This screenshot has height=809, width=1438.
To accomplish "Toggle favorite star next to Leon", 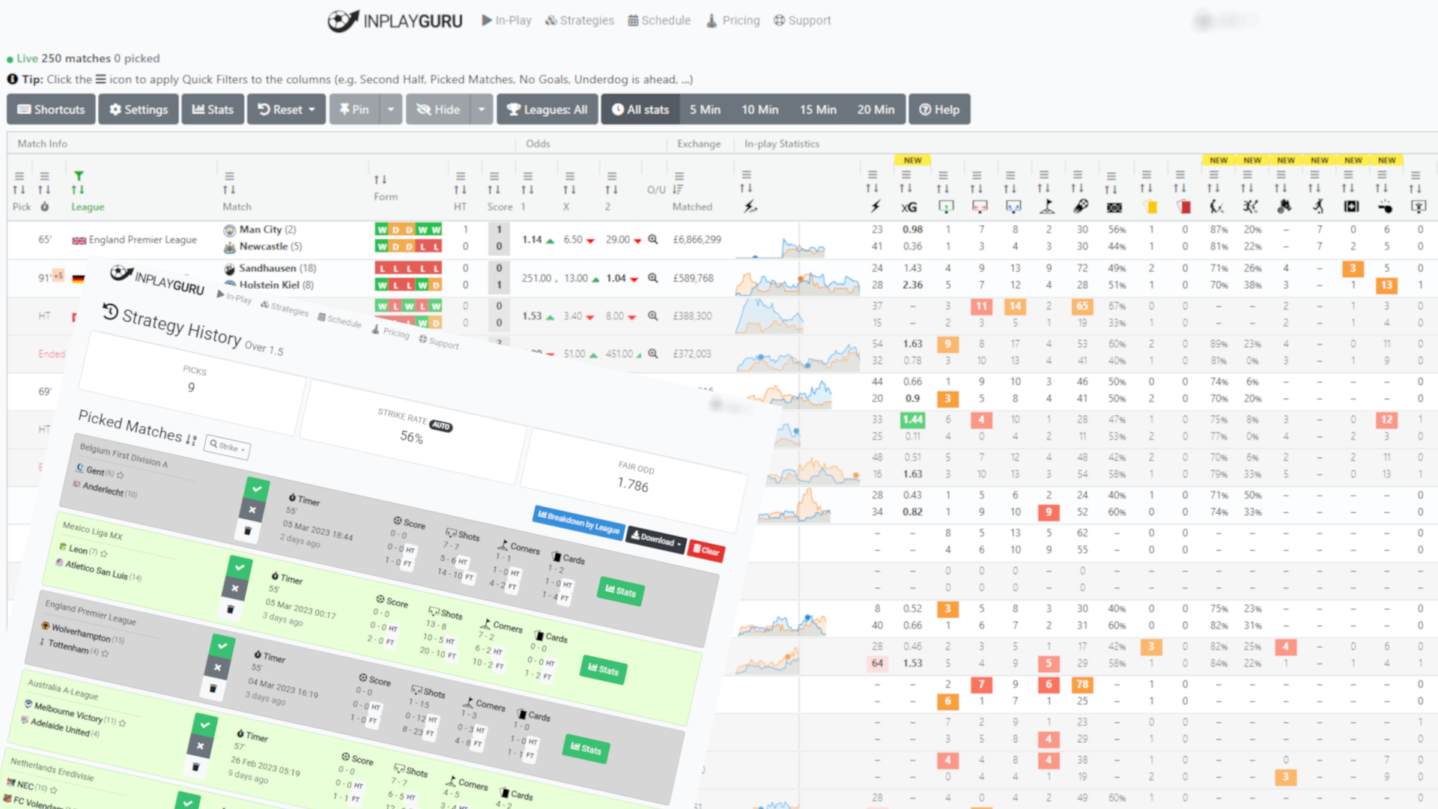I will click(x=104, y=554).
